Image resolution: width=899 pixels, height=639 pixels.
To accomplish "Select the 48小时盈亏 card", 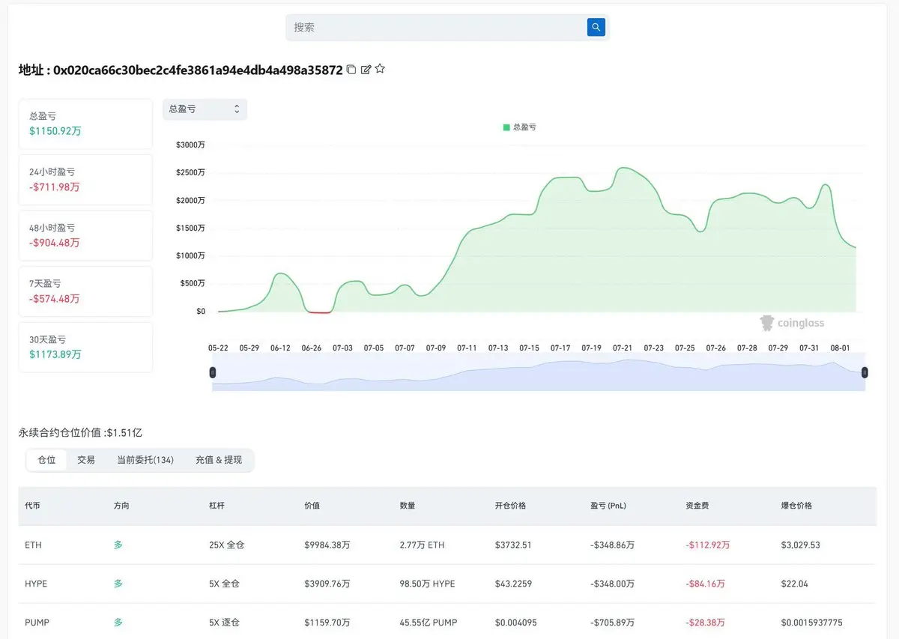I will (85, 235).
